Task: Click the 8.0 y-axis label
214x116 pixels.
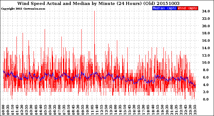Action: pyautogui.click(x=206, y=70)
